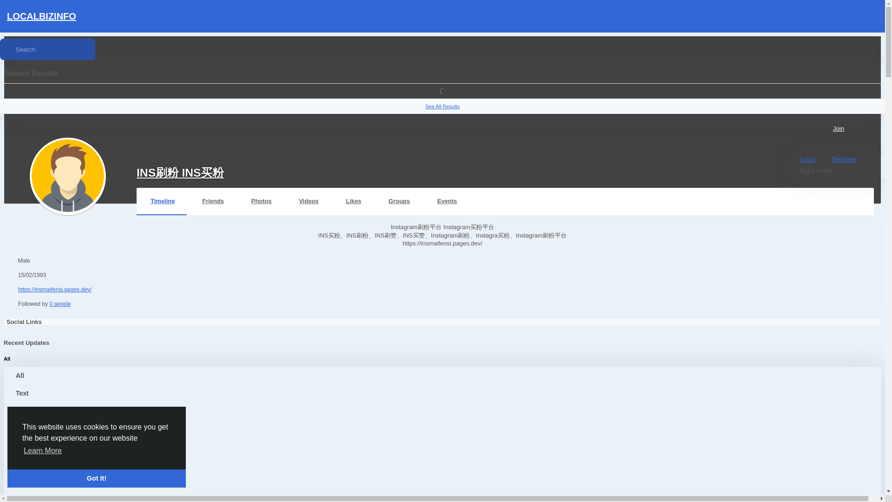
Task: Click the loading spinner in search results
Action: tap(442, 91)
